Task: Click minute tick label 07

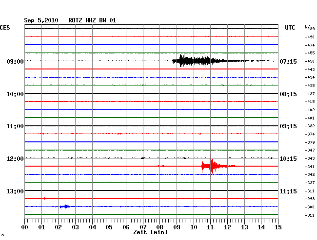Action: click(143, 227)
